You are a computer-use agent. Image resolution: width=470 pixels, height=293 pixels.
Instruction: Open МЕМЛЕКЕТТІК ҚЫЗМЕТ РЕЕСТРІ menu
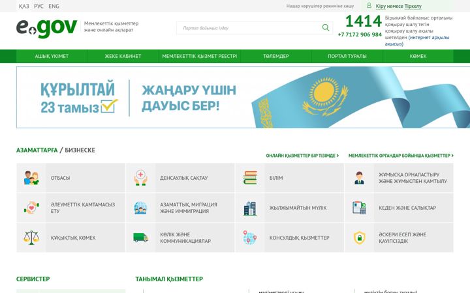[x=199, y=56]
